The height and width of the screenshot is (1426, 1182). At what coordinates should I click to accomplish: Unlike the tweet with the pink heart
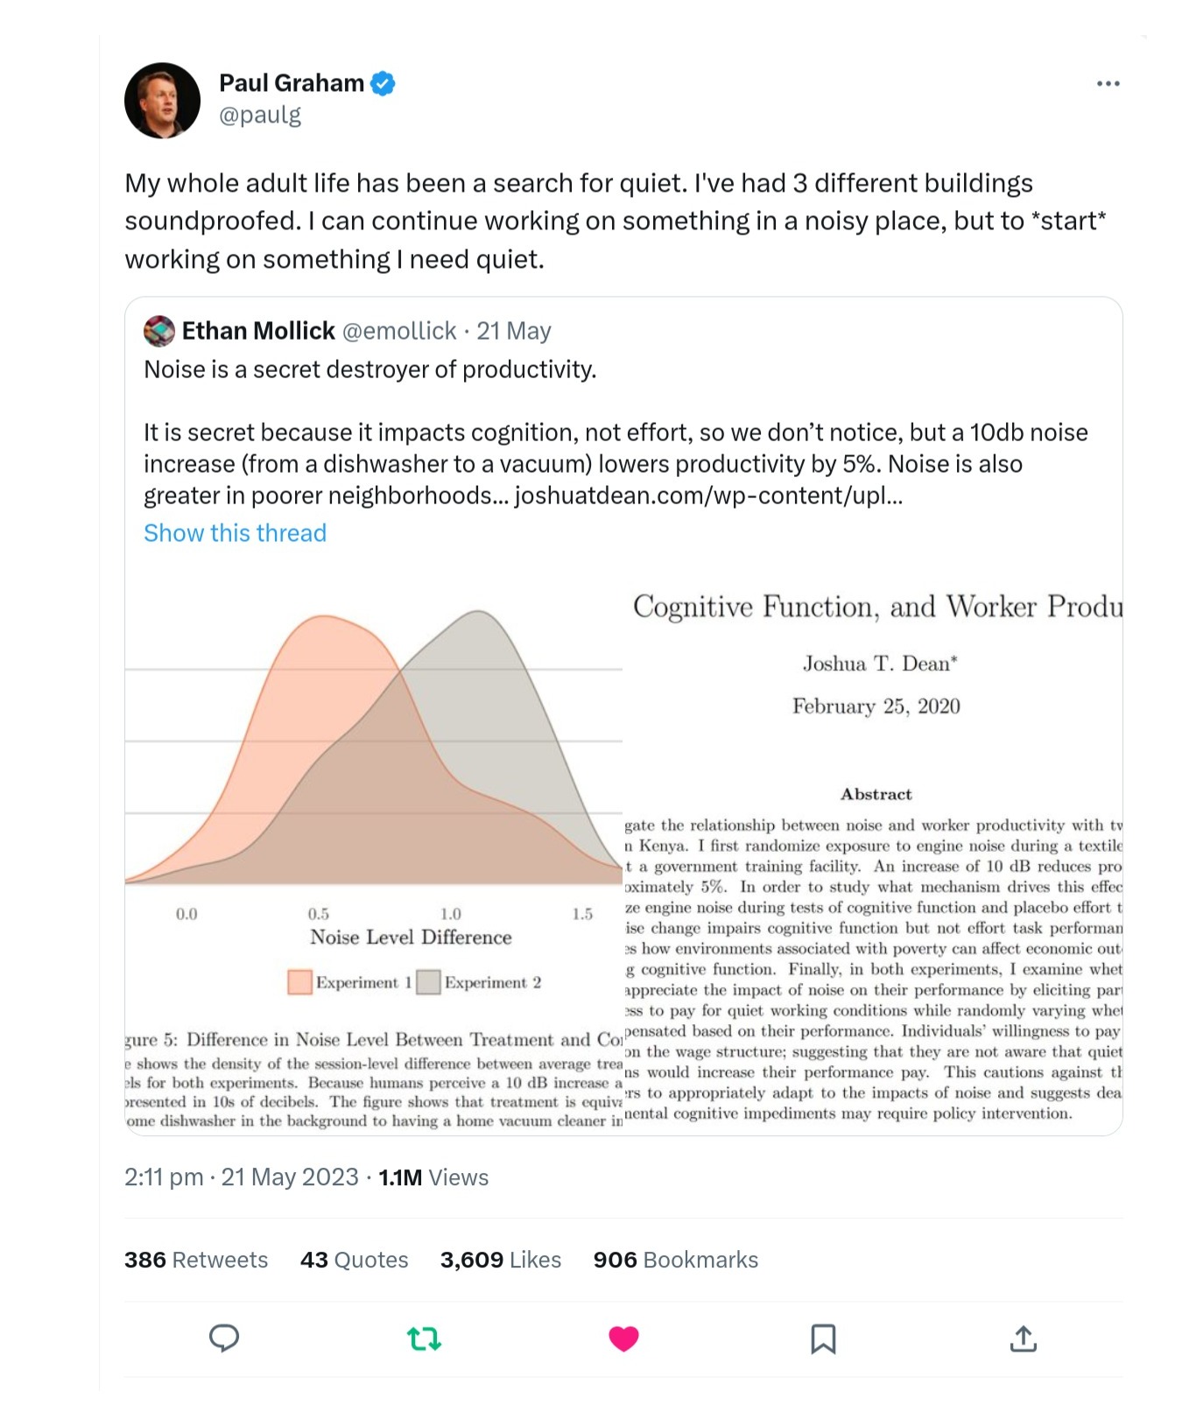tap(623, 1338)
